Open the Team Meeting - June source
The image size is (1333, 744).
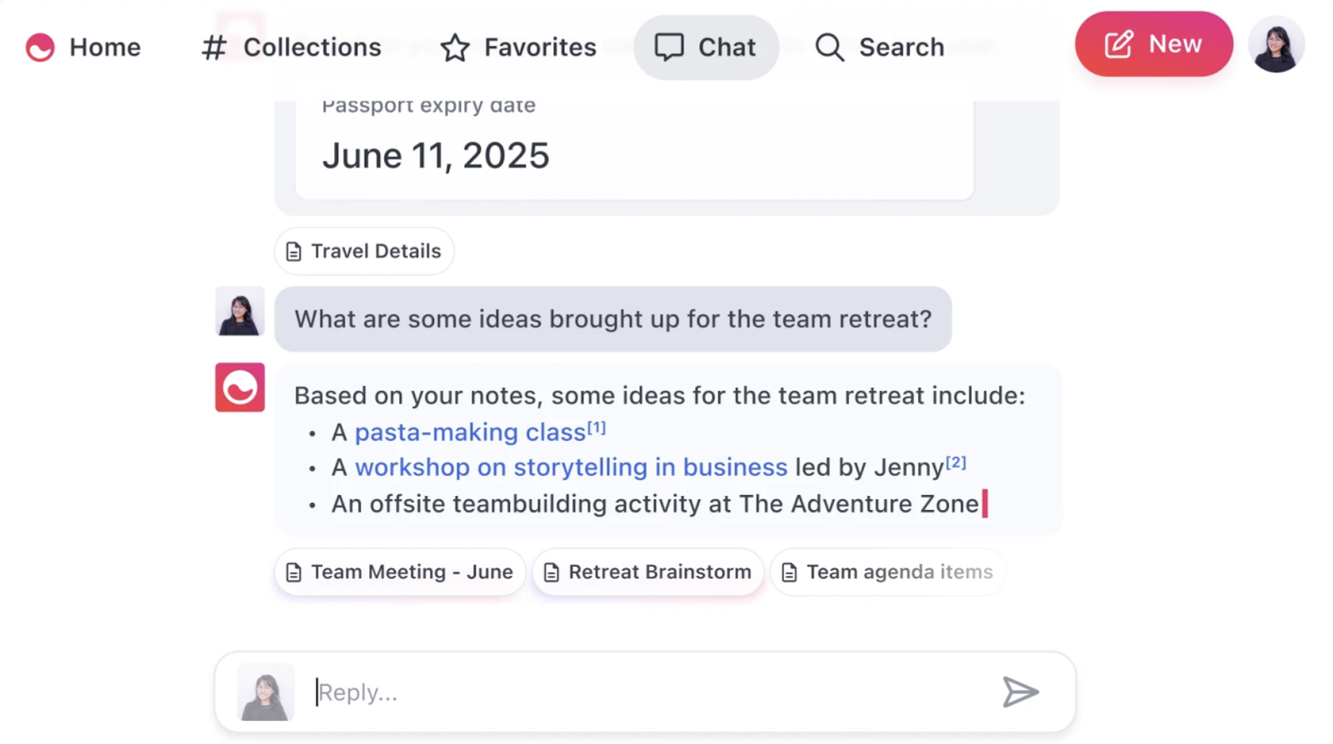coord(400,572)
